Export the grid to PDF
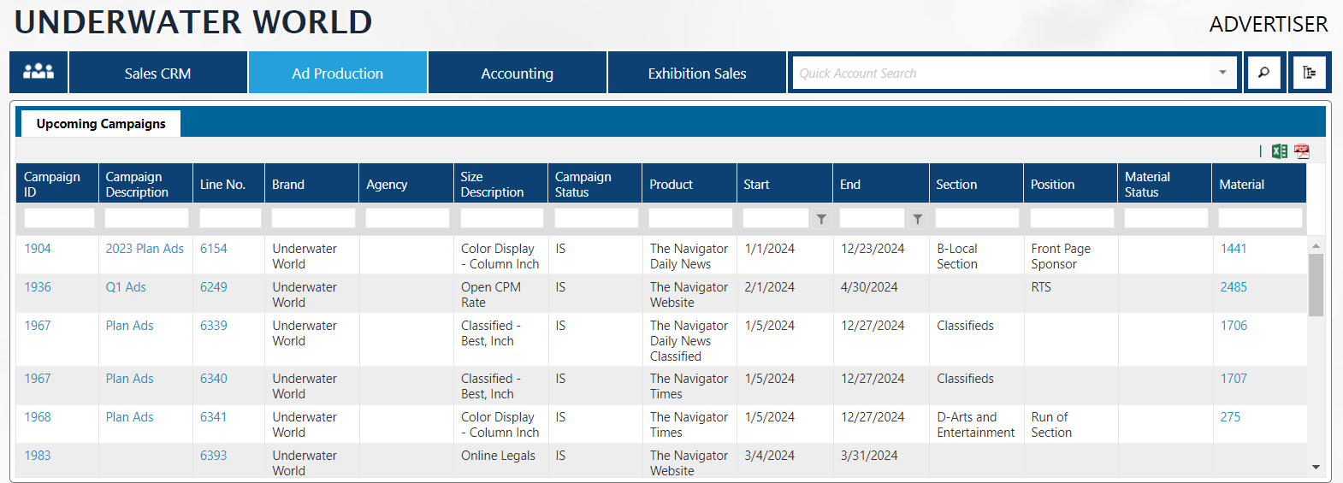Viewport: 1343px width, 483px height. [x=1301, y=151]
